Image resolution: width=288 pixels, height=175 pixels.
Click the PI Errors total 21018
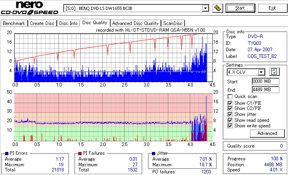(x=58, y=170)
